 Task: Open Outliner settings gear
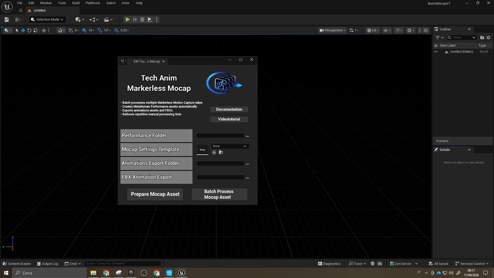coord(488,37)
